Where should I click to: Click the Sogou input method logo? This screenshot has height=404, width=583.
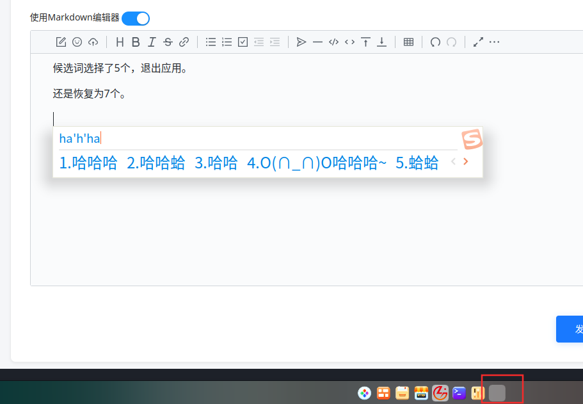pos(472,140)
